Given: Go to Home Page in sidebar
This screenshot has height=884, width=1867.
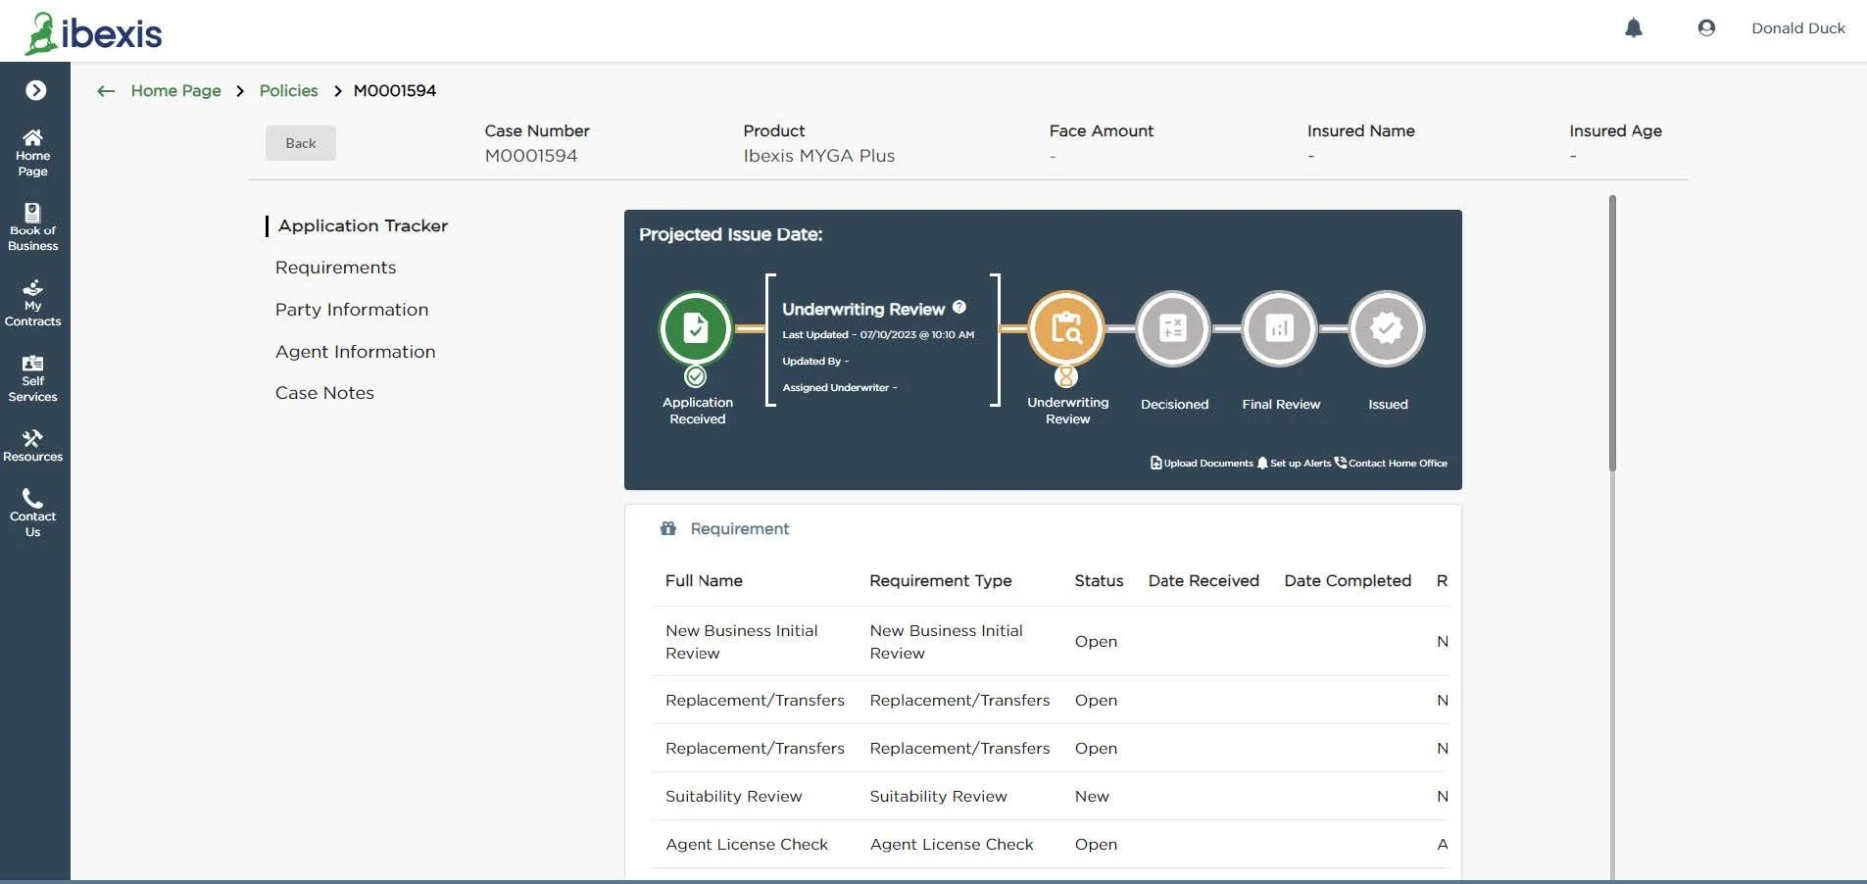Looking at the screenshot, I should [33, 153].
